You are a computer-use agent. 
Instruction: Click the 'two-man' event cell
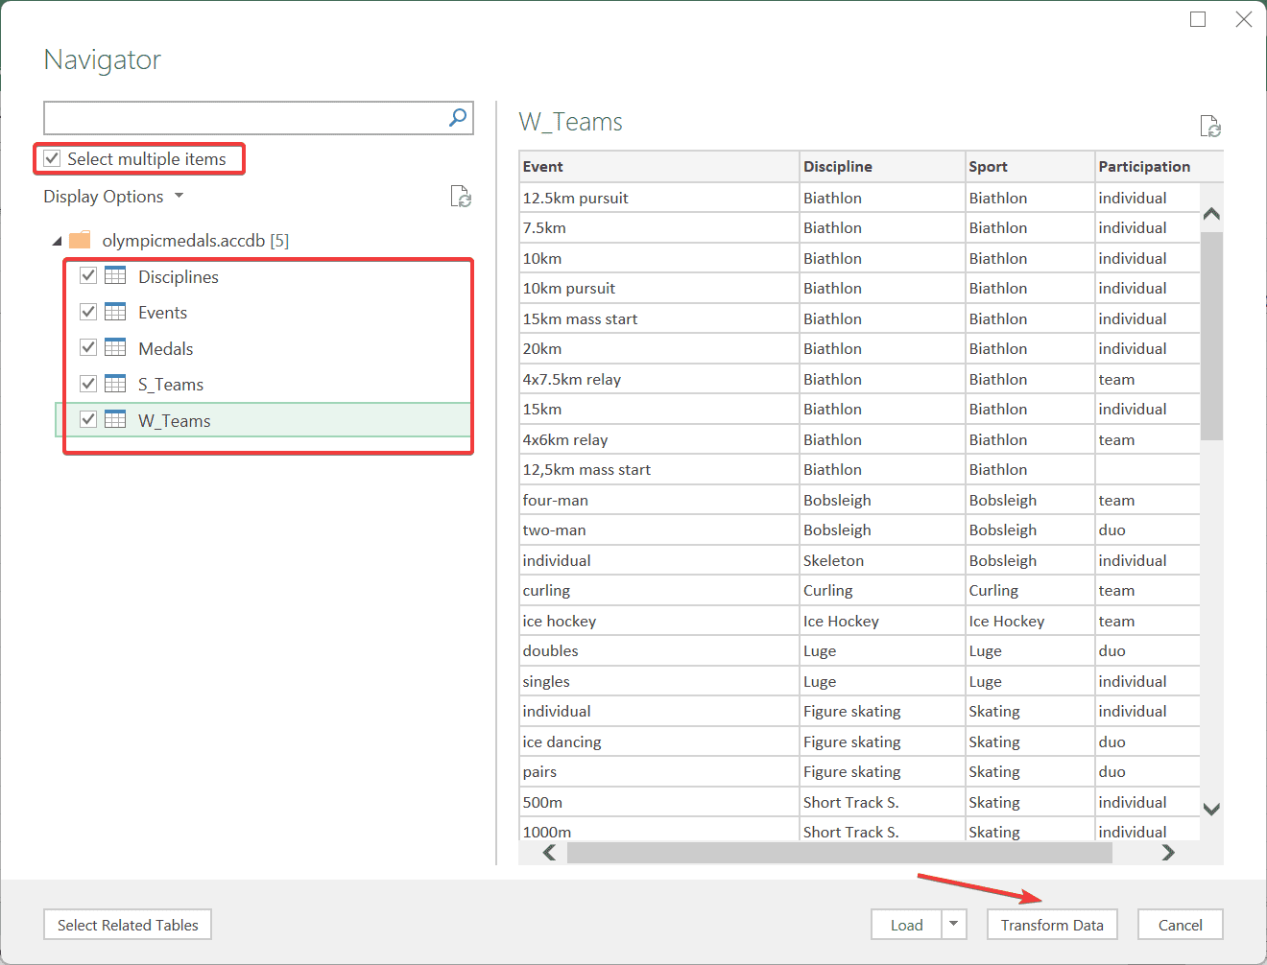click(658, 530)
